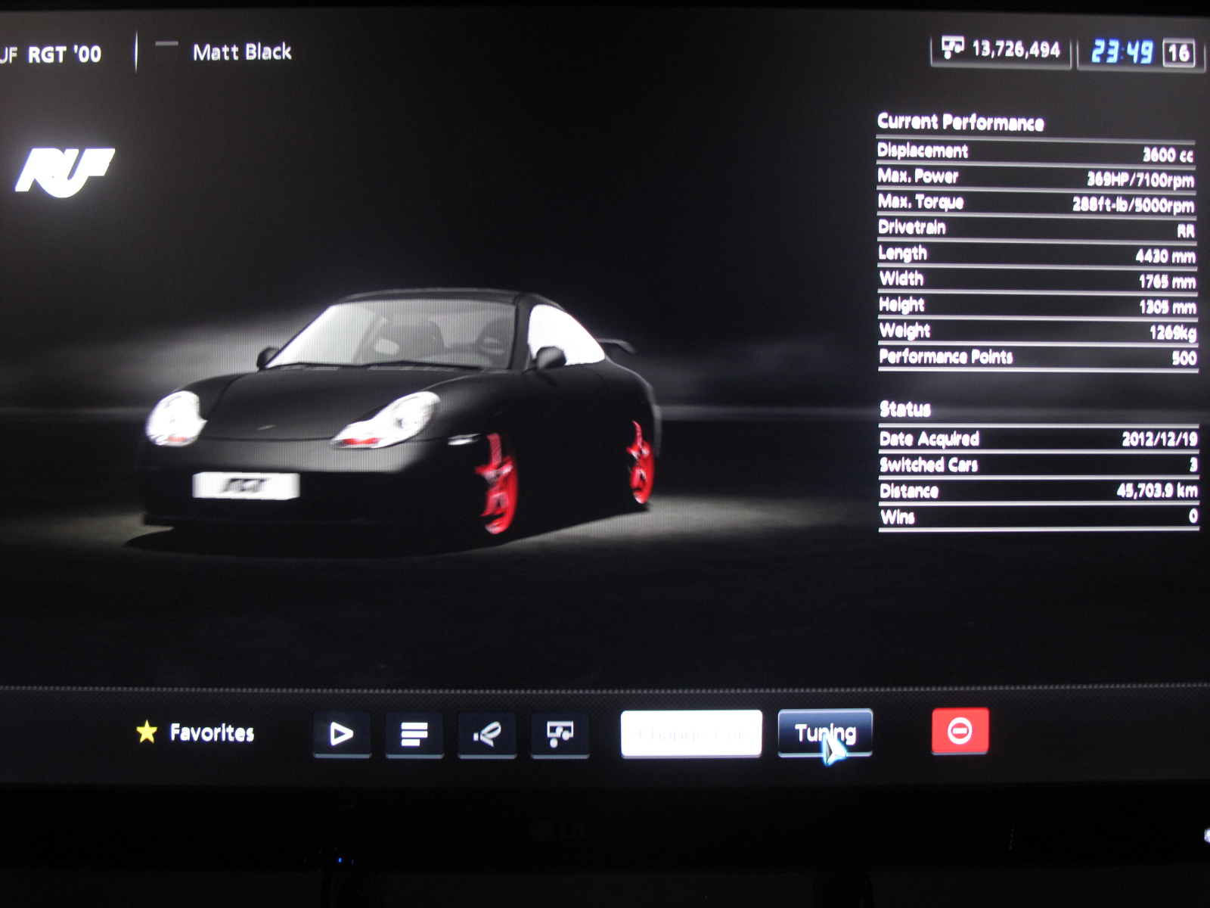This screenshot has width=1210, height=908.
Task: Click the Matt Black paint color chip
Action: (x=166, y=44)
